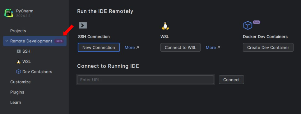Open the Learn section
Screen dimensions: 301x114
click(16, 102)
